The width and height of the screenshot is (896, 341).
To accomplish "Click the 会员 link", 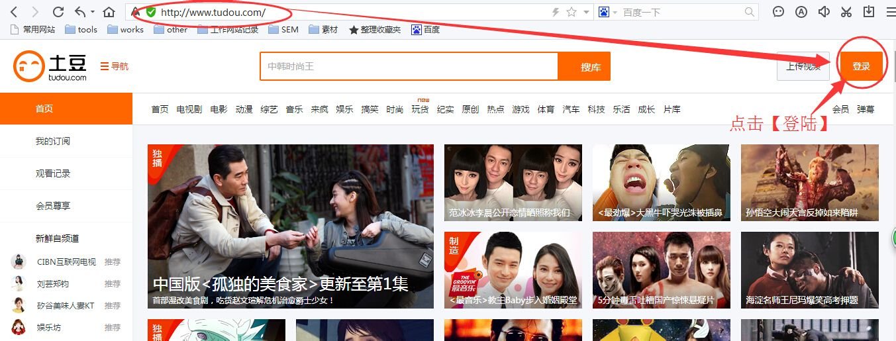I will 840,109.
